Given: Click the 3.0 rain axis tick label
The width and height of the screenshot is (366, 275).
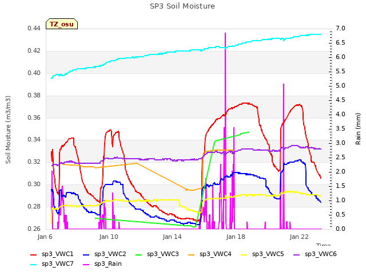Looking at the screenshot, I should (341, 143).
